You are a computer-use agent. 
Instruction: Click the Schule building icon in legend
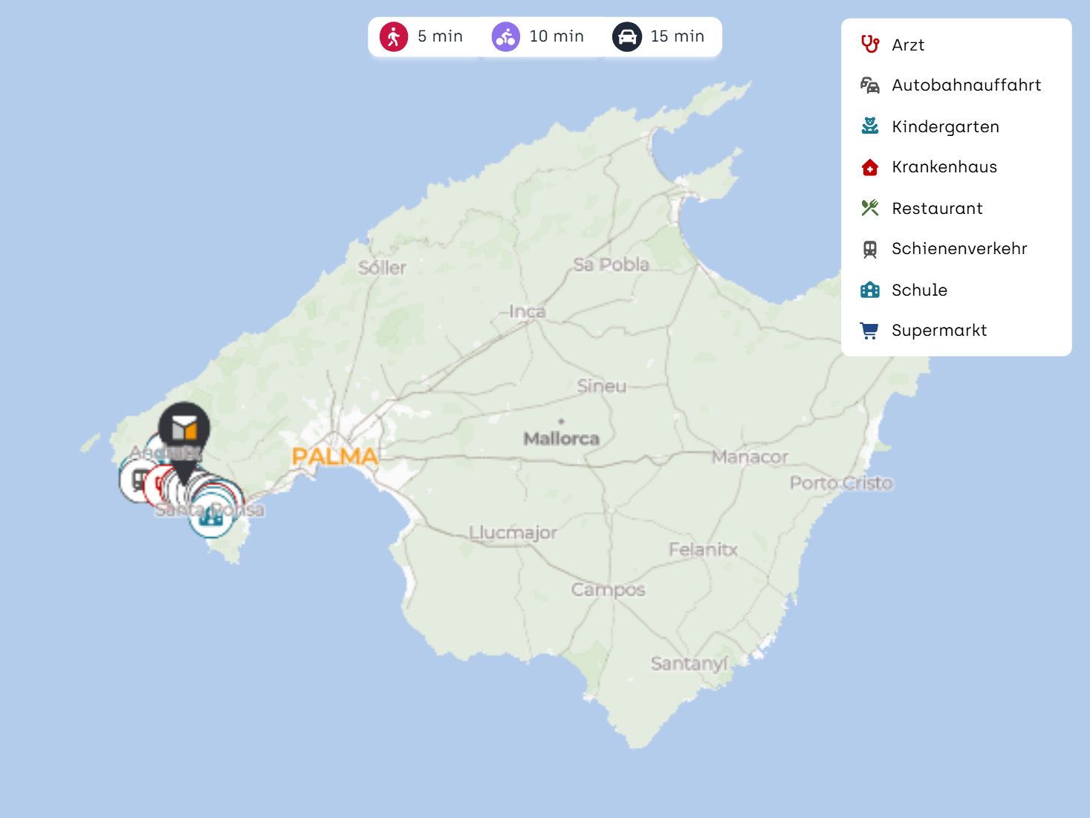click(869, 290)
